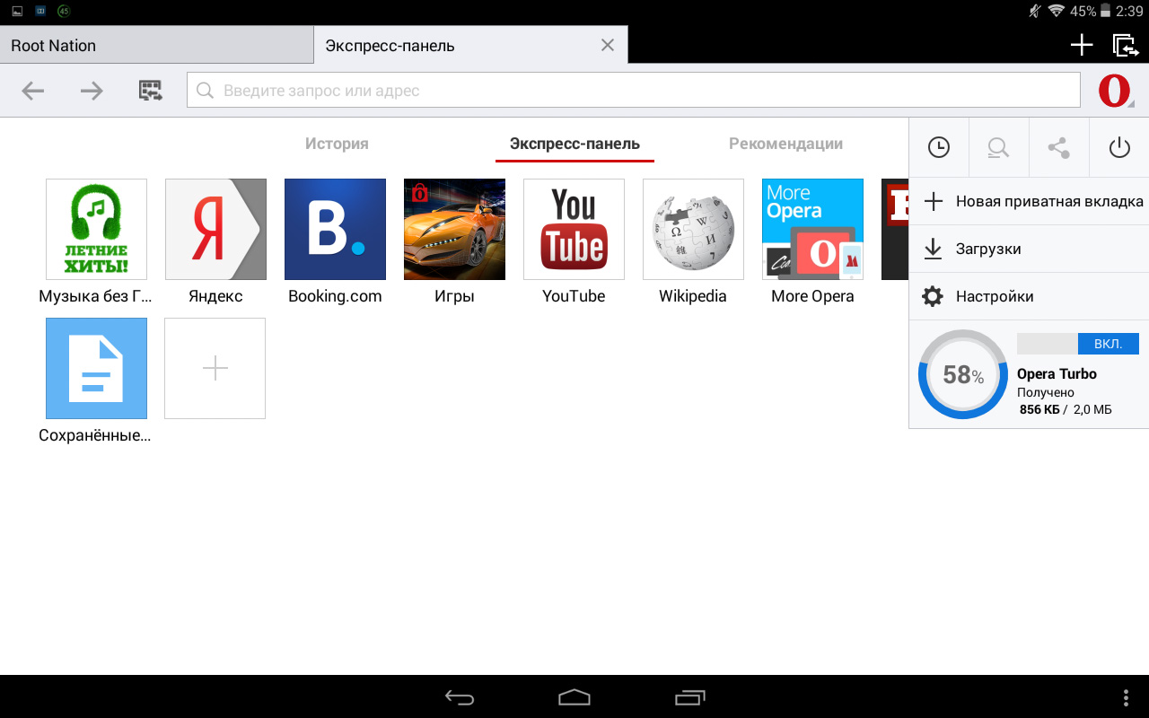Viewport: 1149px width, 718px height.
Task: Open the three-dot overflow in the navigation bar
Action: [1127, 697]
